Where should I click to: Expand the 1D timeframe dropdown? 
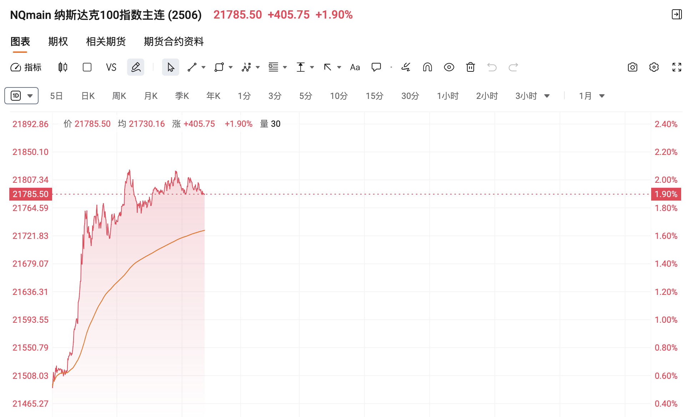[21, 96]
